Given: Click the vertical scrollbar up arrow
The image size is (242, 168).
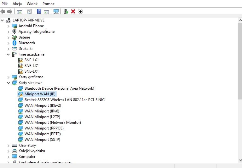Looking at the screenshot, I should pyautogui.click(x=240, y=20).
